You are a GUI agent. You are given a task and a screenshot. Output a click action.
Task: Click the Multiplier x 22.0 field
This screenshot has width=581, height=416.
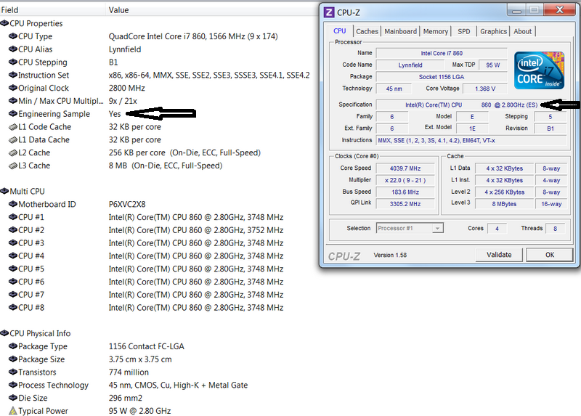[405, 180]
